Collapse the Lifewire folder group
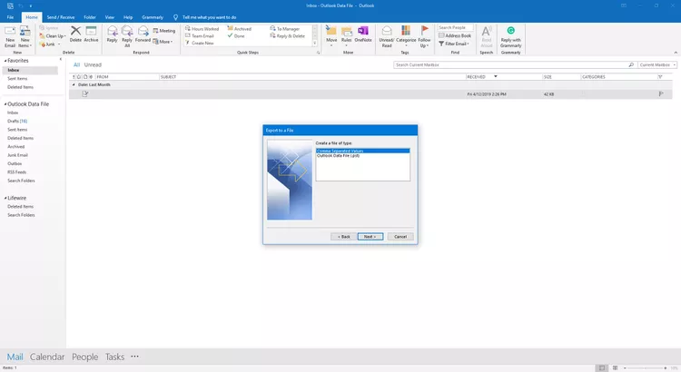This screenshot has height=372, width=681. coord(5,198)
